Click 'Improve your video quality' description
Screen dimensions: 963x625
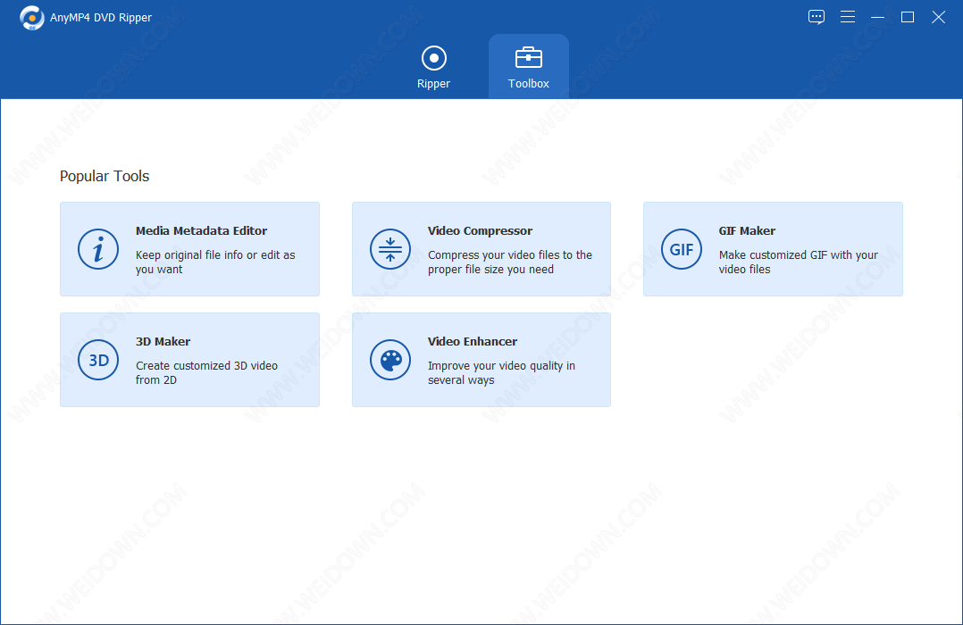click(502, 372)
